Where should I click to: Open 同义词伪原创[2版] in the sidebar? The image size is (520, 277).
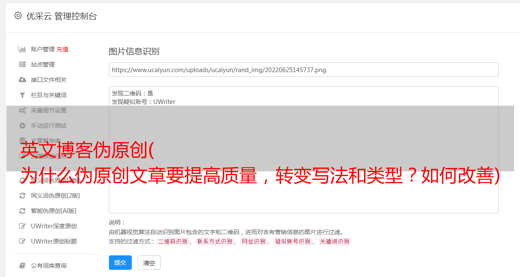click(x=55, y=196)
